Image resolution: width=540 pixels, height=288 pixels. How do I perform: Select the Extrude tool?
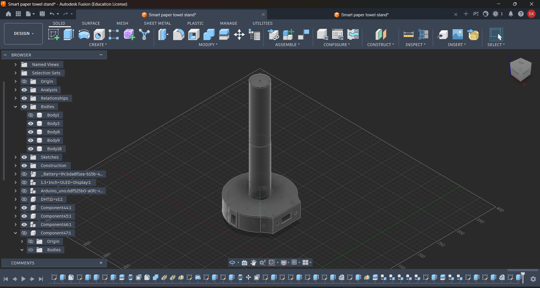69,35
